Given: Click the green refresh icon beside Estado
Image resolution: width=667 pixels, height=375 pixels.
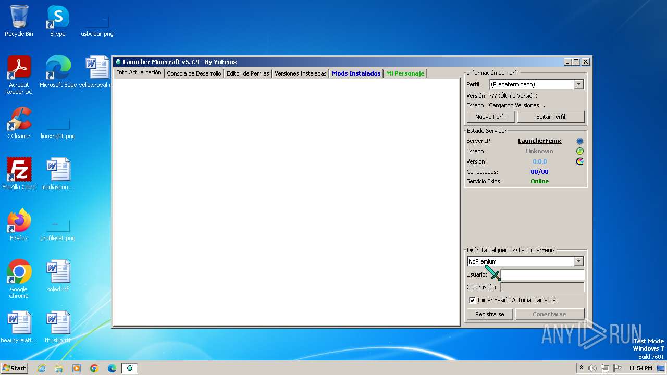Looking at the screenshot, I should pyautogui.click(x=580, y=151).
